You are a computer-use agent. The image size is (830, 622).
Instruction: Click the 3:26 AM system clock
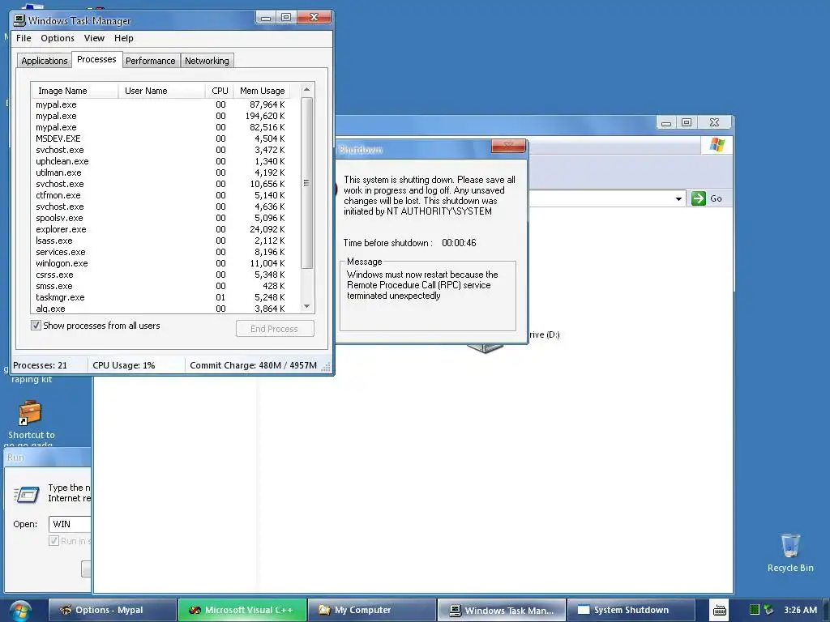(x=800, y=610)
